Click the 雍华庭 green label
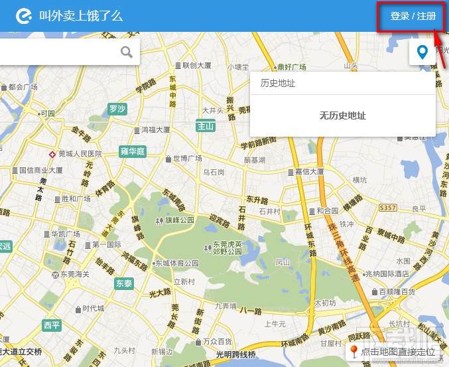This screenshot has height=367, width=449. pyautogui.click(x=133, y=151)
